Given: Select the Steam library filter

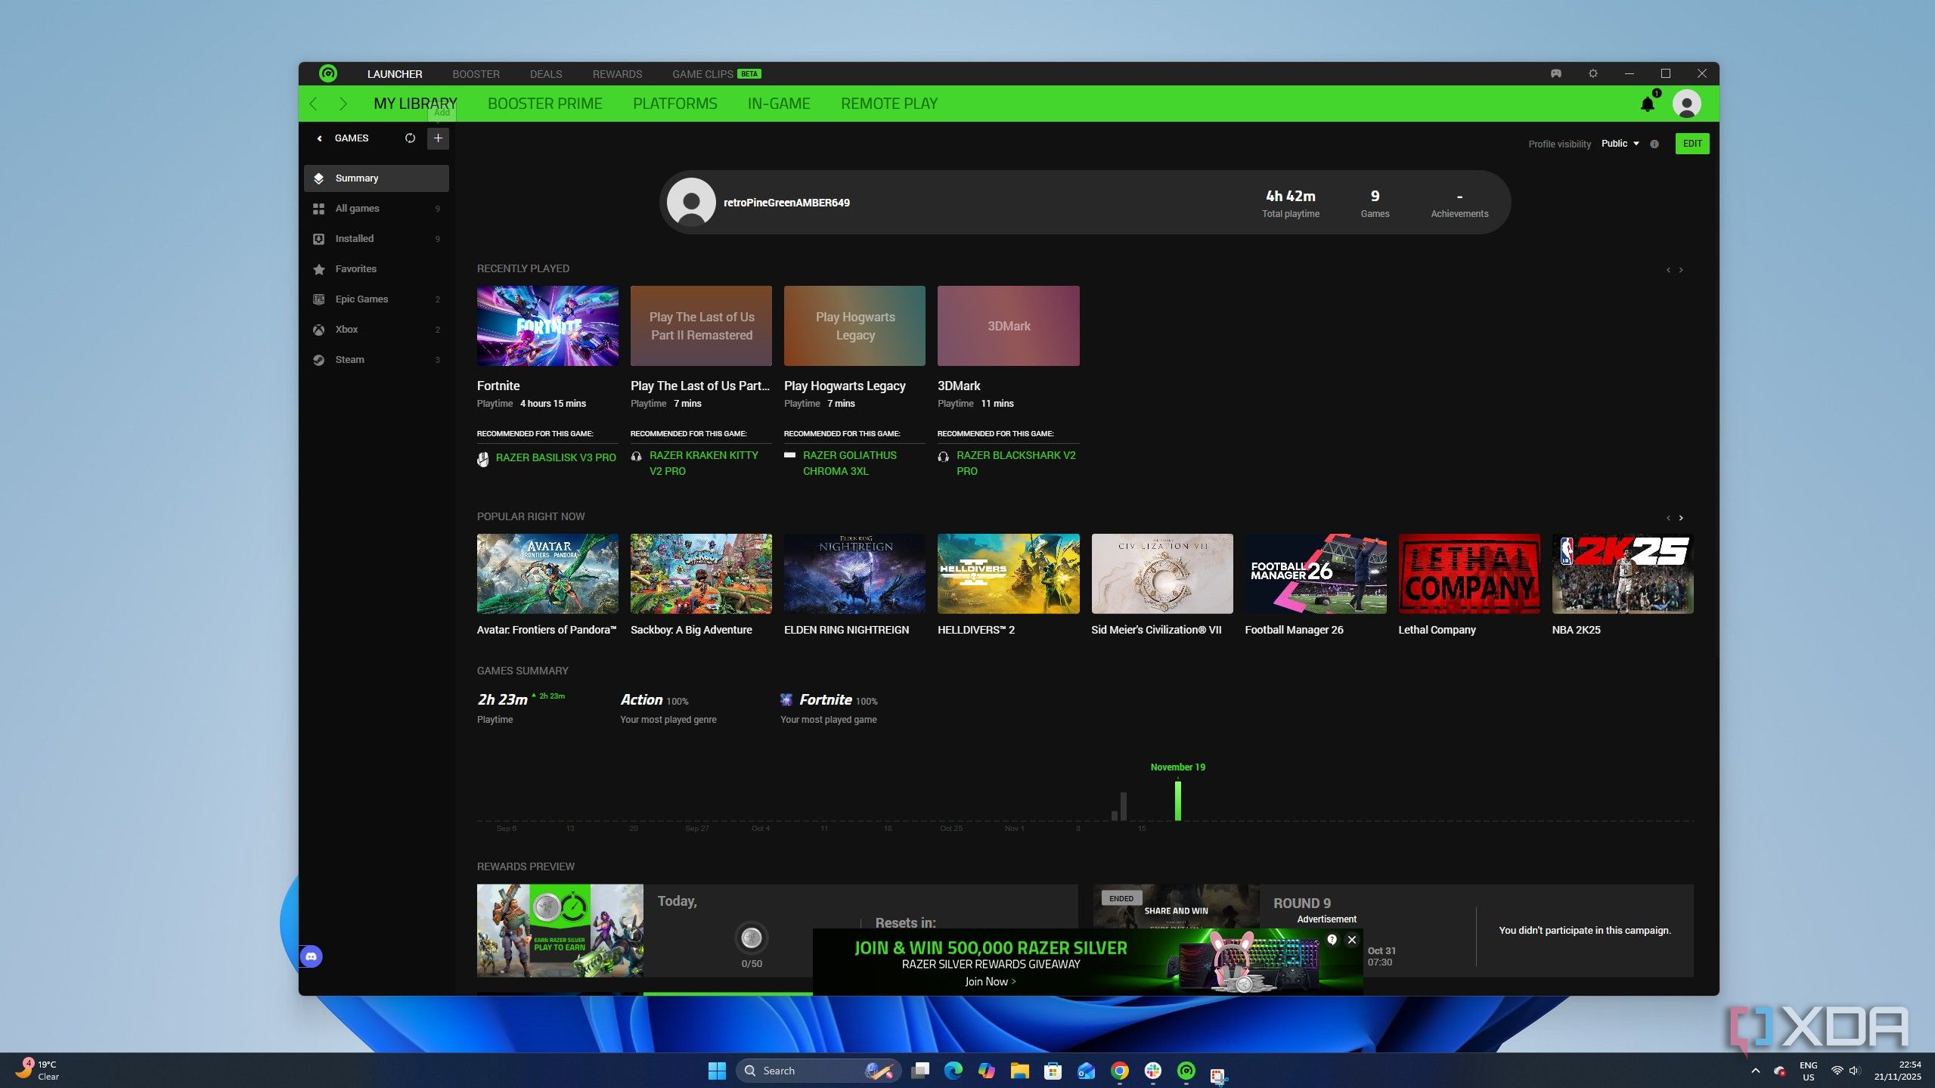Looking at the screenshot, I should pos(349,360).
